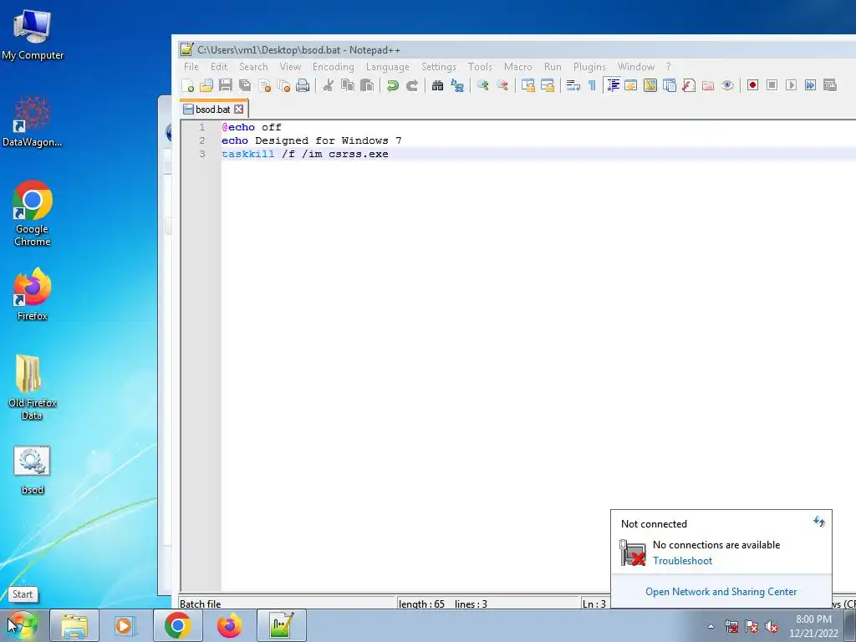
Task: Toggle synchronize horizontal scrolling icon
Action: [547, 85]
